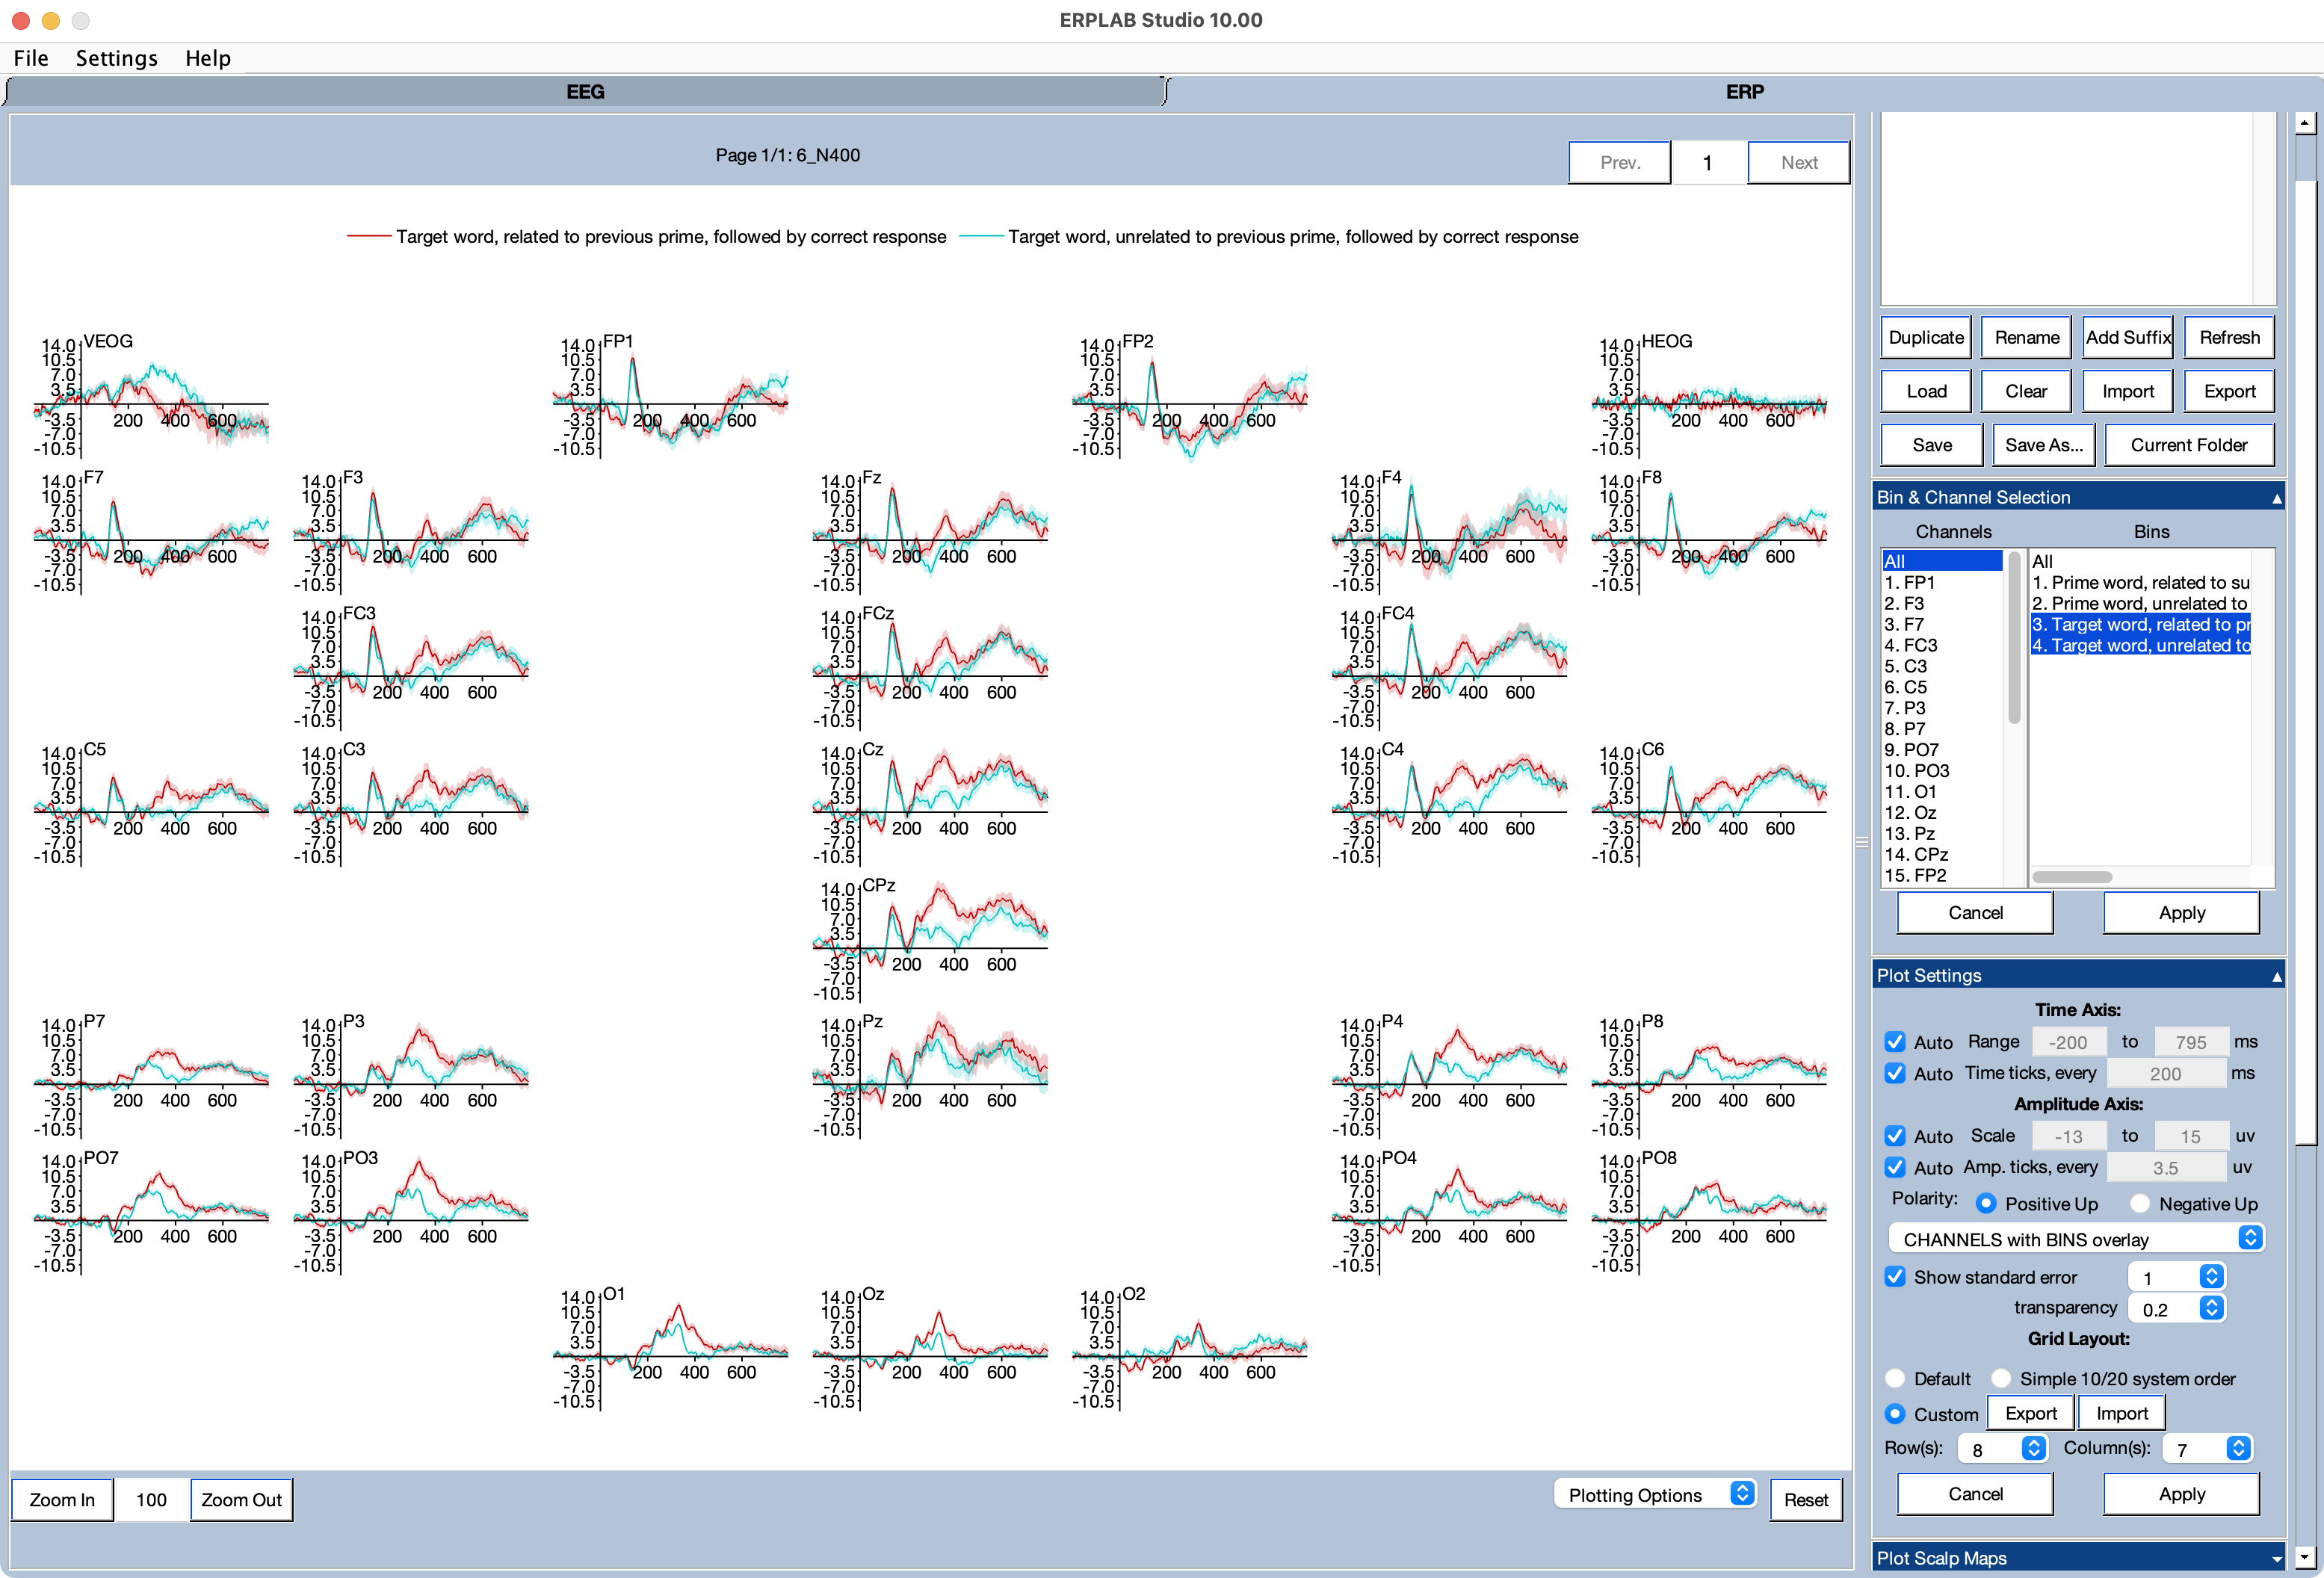
Task: Click the Bins list horizontal scrollbar
Action: pos(2072,877)
